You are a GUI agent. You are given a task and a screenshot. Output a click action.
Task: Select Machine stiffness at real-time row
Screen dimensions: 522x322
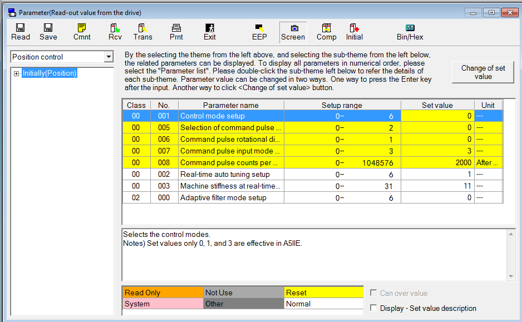coord(313,186)
